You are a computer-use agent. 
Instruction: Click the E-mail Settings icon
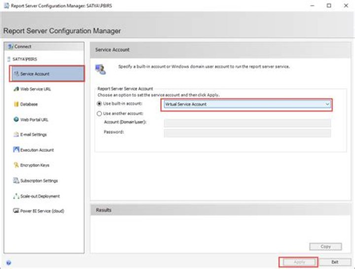coord(16,135)
